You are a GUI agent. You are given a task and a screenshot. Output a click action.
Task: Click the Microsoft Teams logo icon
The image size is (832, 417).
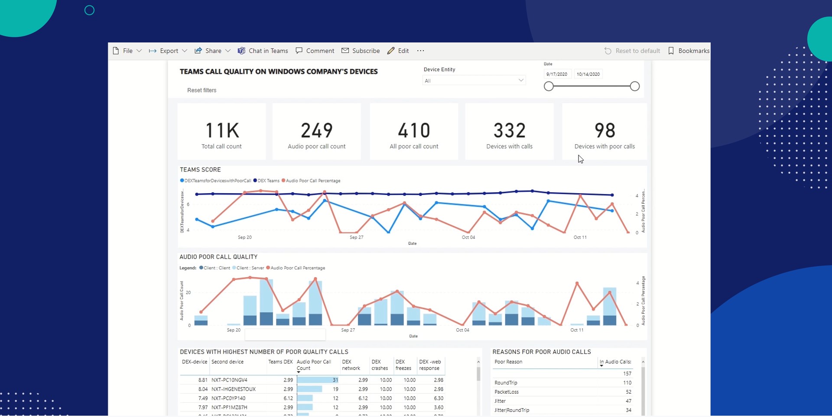[241, 51]
